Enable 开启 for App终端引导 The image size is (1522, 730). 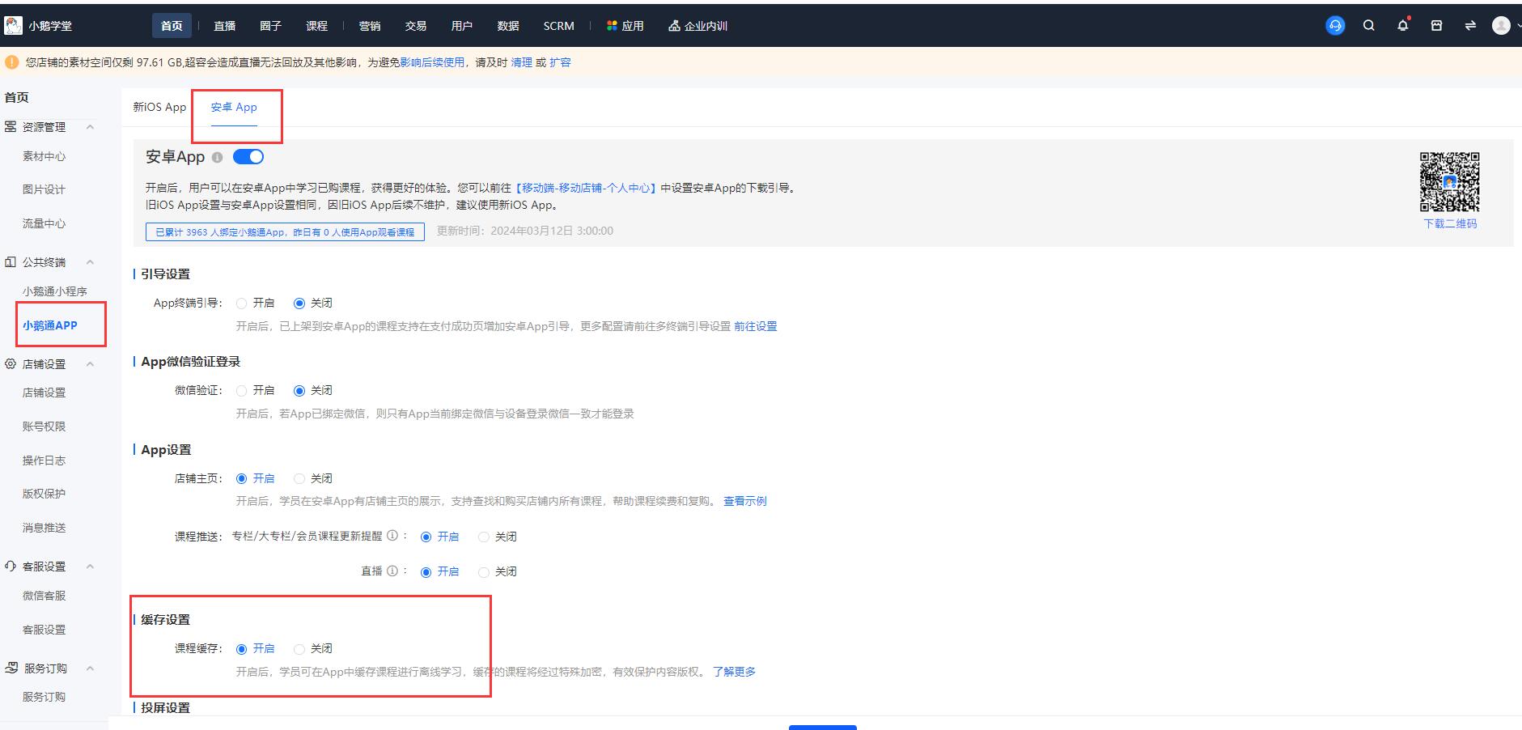(x=241, y=303)
